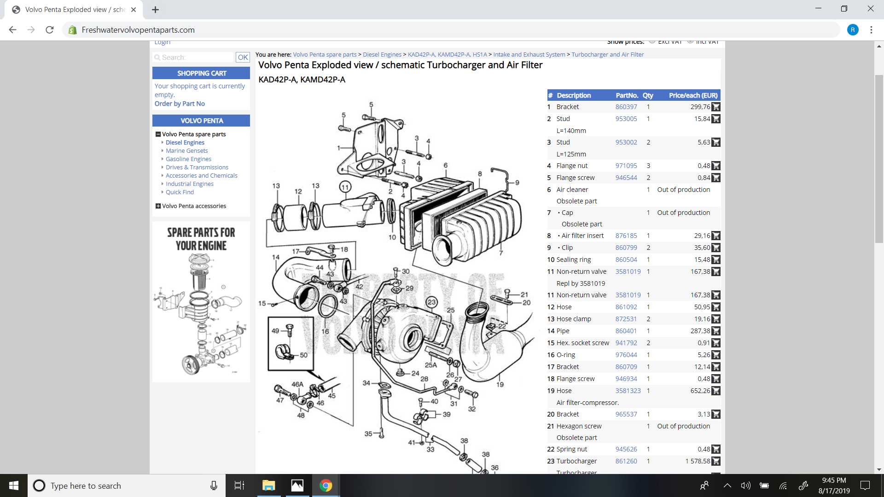Go back using browser back arrow
Screen dimensions: 884x497
[13, 30]
